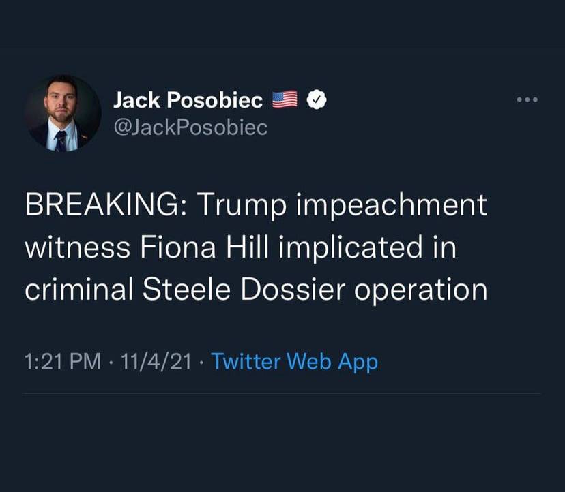Click the American flag emoji icon

285,100
